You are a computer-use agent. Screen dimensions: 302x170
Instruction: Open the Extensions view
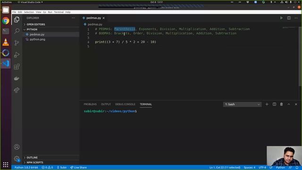click(x=17, y=67)
